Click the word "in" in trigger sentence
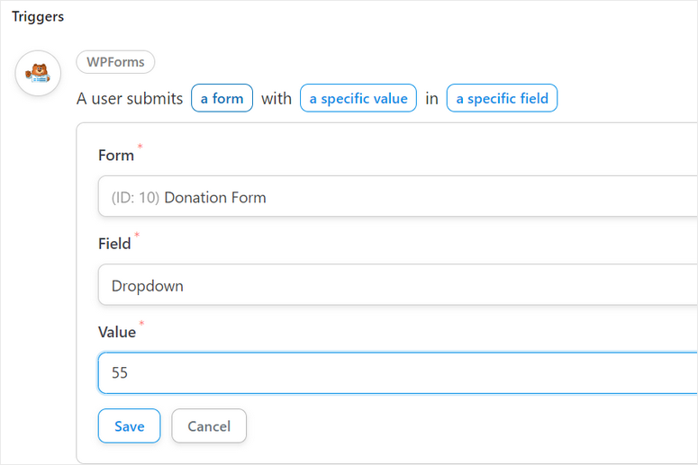Viewport: 698px width, 465px height. 431,99
